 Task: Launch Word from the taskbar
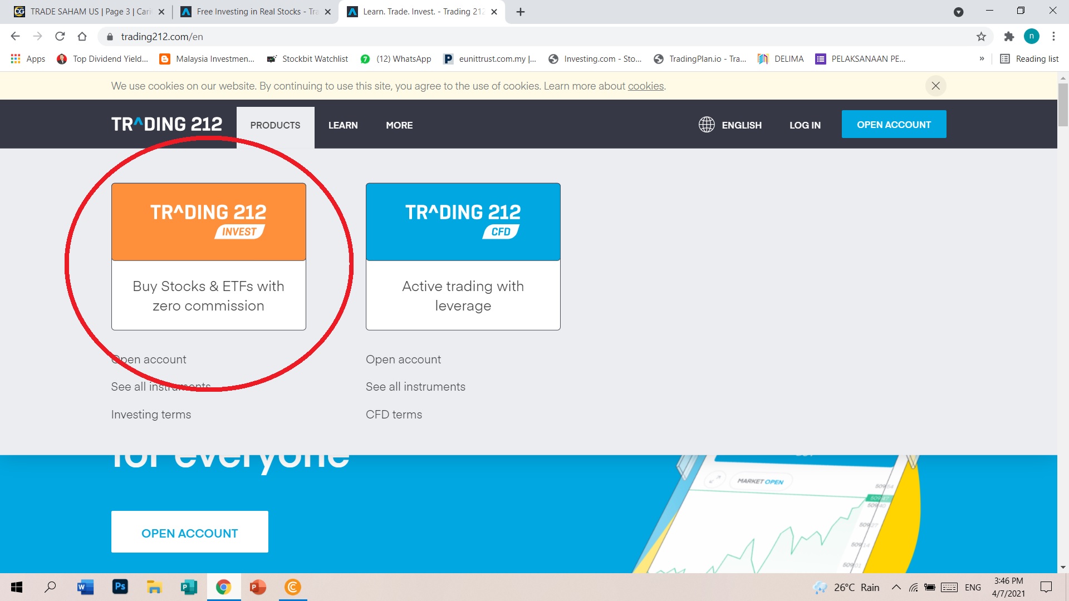[x=85, y=587]
